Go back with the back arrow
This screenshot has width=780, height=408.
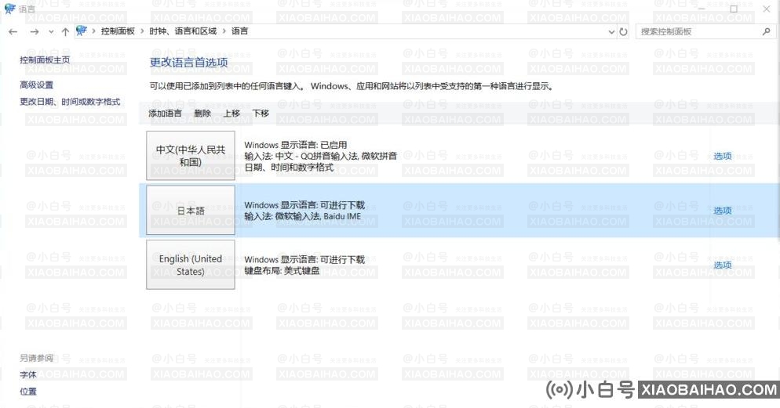pos(13,32)
